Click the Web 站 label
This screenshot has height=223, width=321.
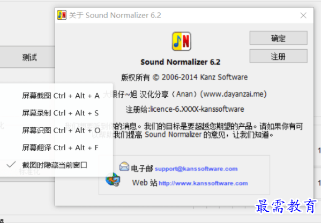[x=145, y=183]
